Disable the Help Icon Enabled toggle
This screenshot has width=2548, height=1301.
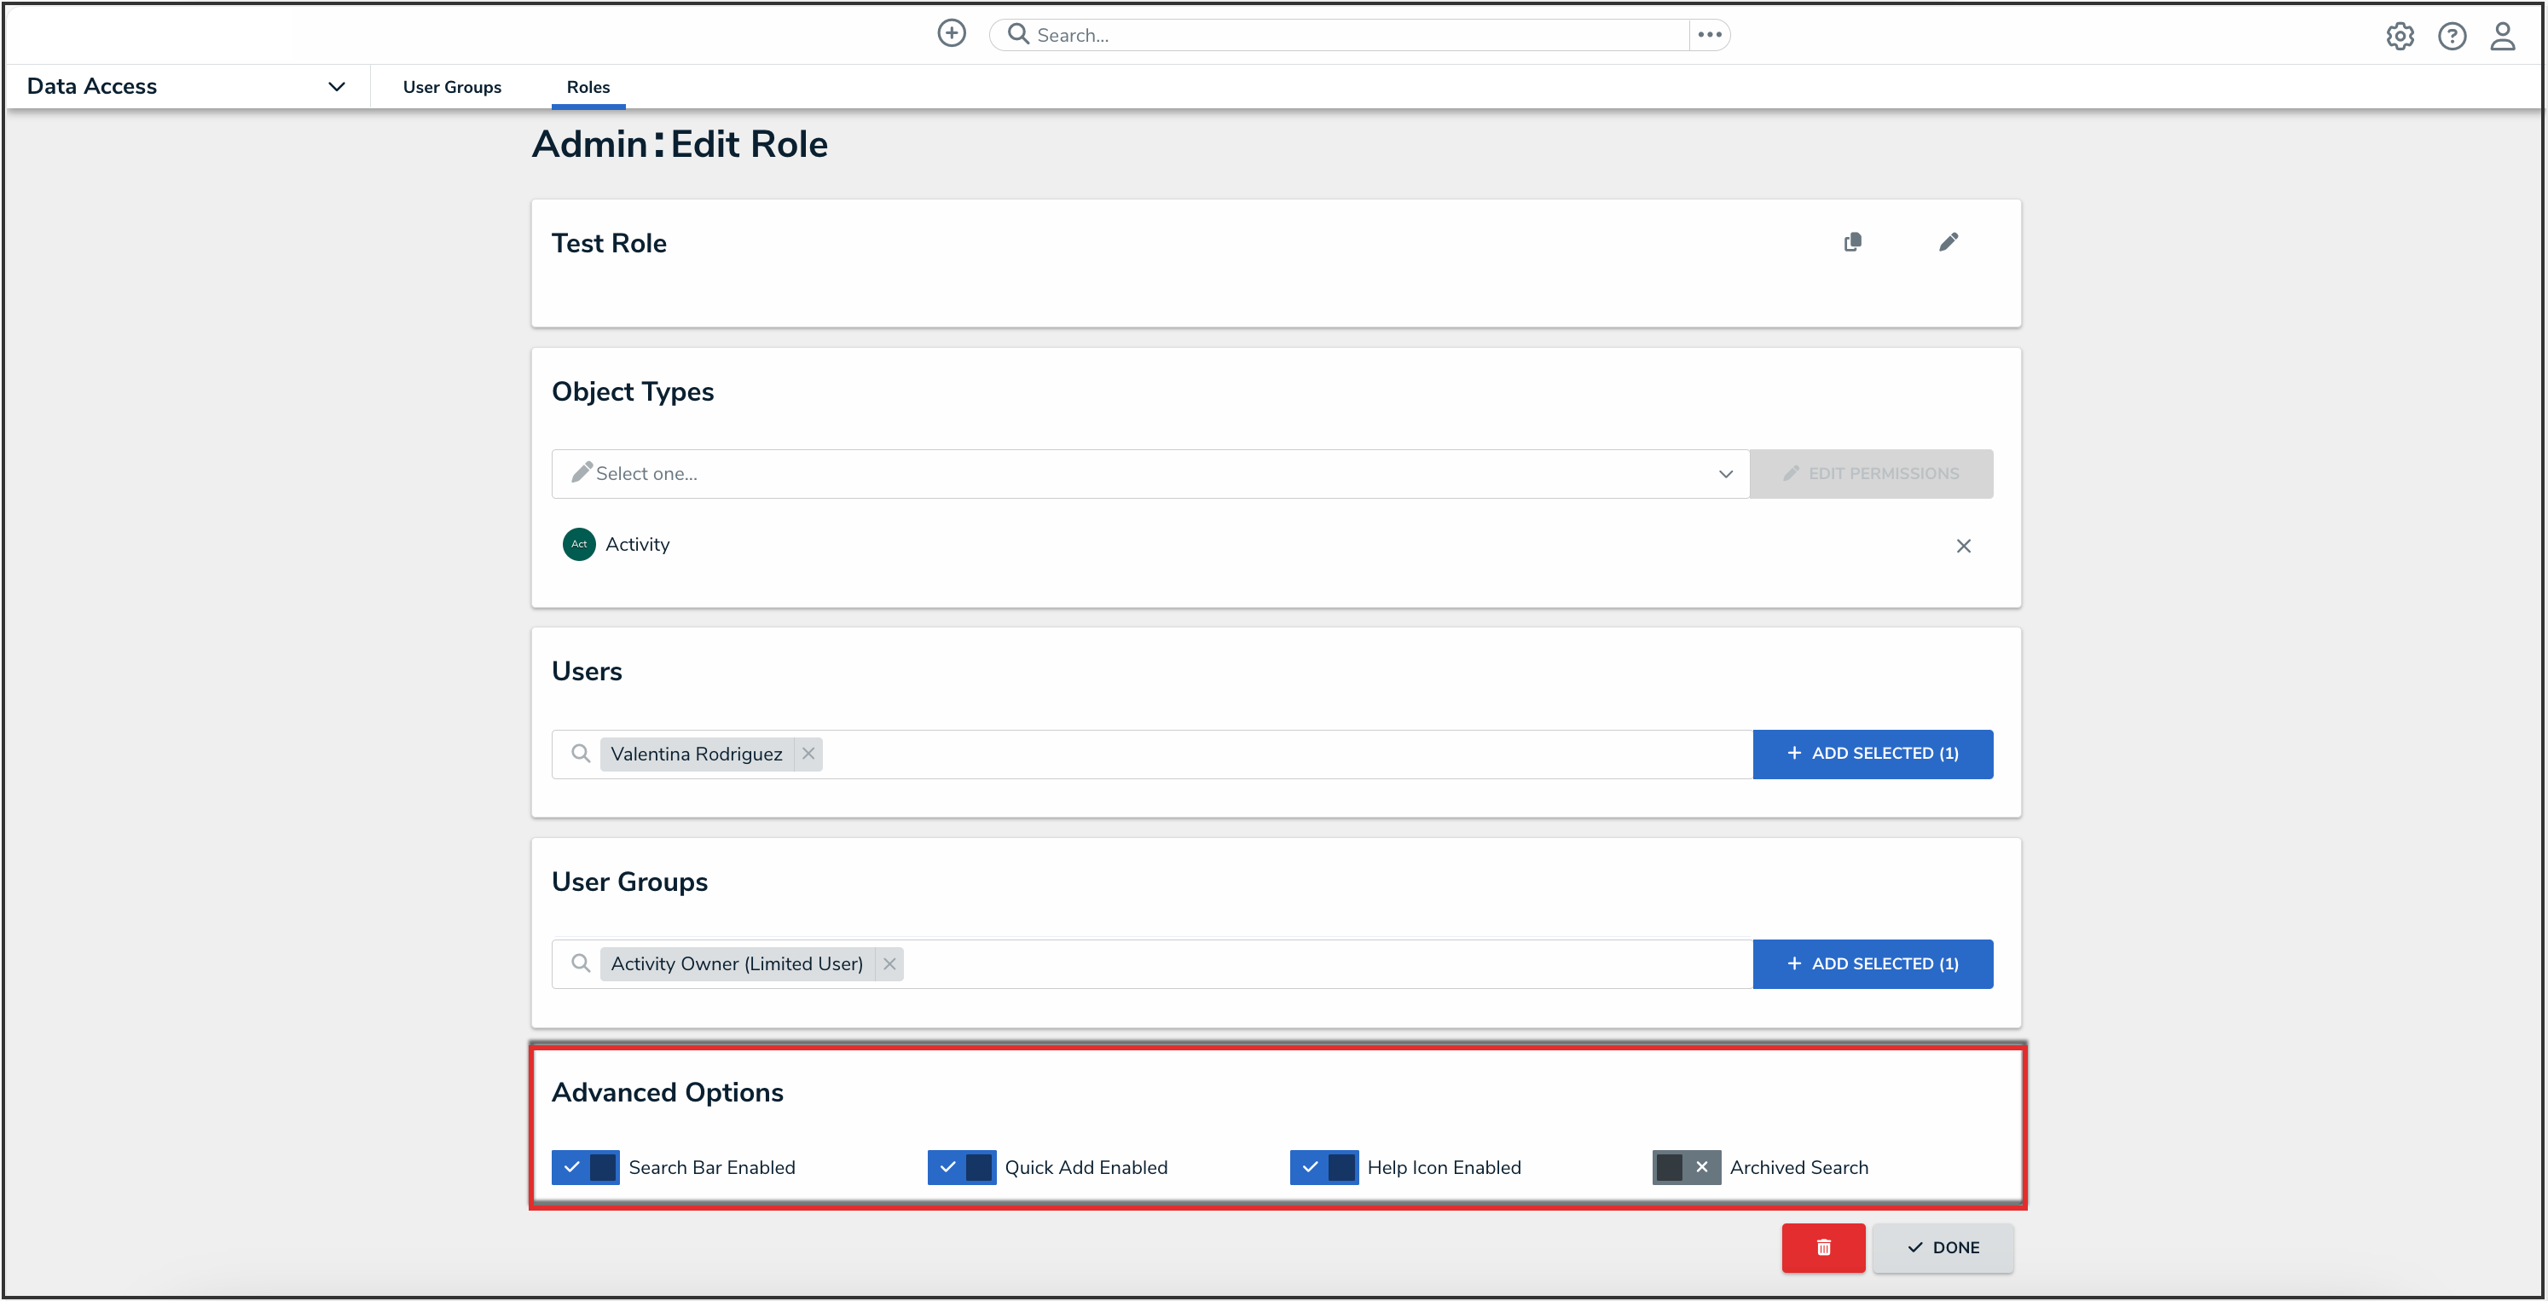[x=1323, y=1167]
